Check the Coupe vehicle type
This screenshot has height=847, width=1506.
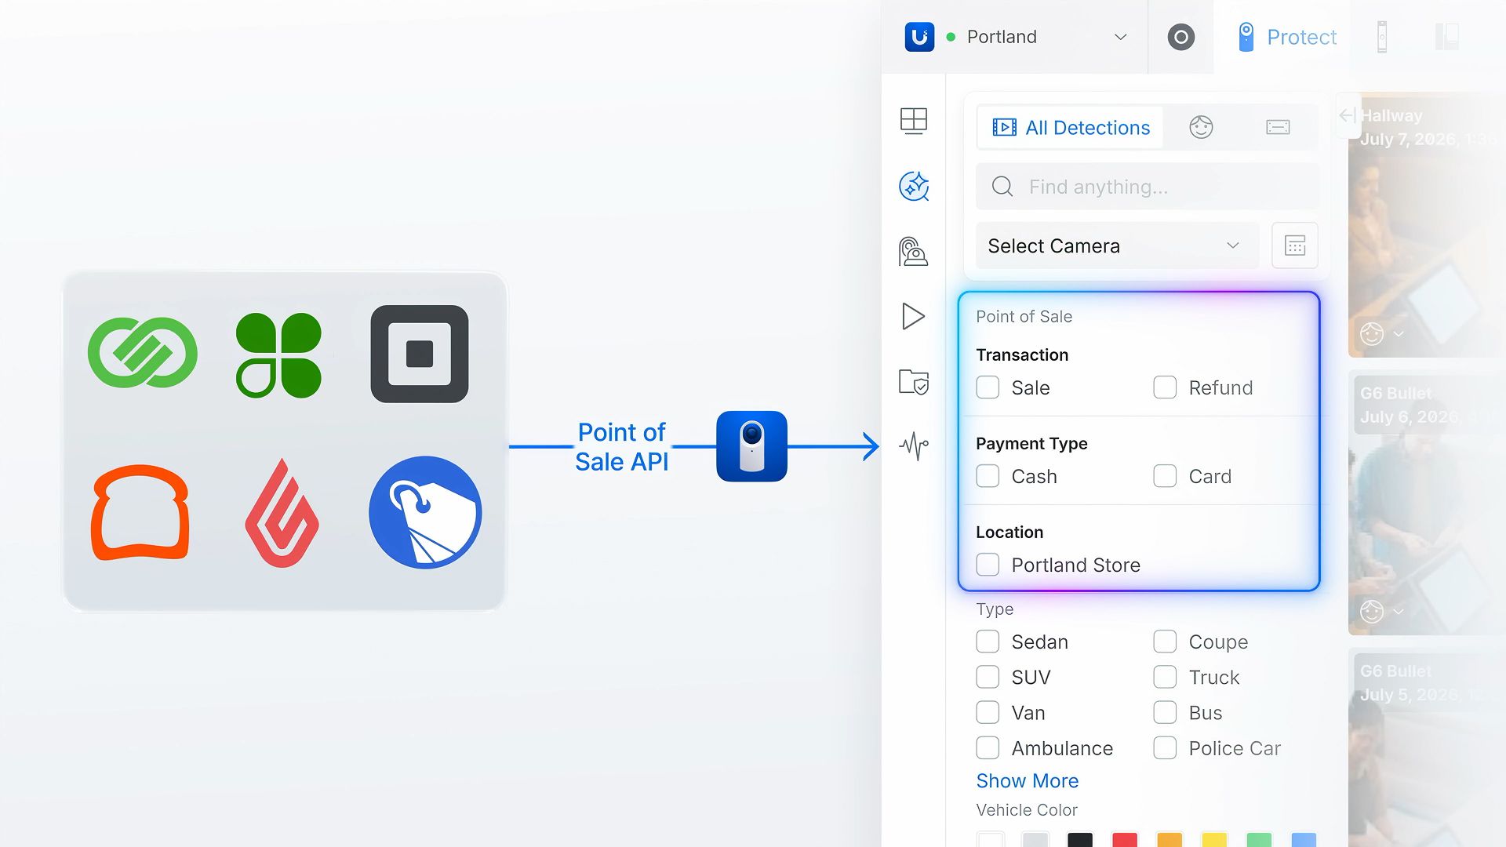pyautogui.click(x=1165, y=642)
